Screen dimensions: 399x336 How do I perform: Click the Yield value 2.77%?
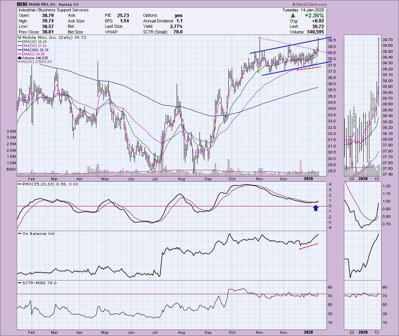(176, 26)
